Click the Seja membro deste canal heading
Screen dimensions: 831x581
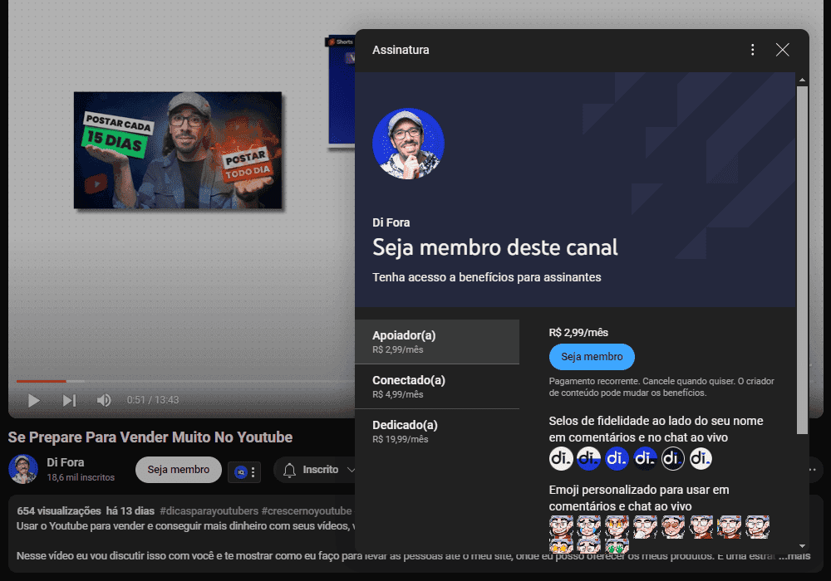point(495,247)
